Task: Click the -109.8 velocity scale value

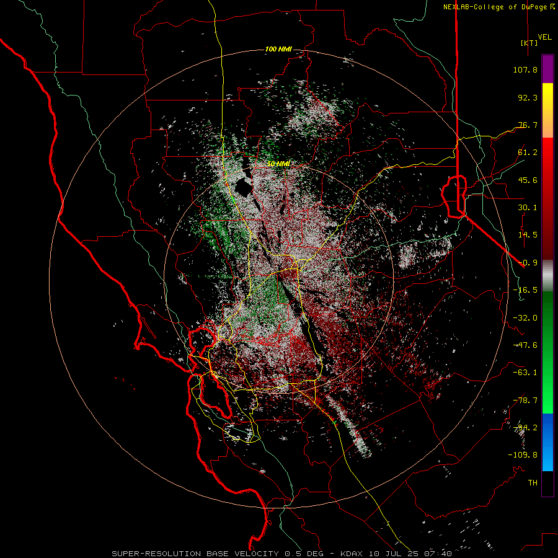Action: click(523, 455)
